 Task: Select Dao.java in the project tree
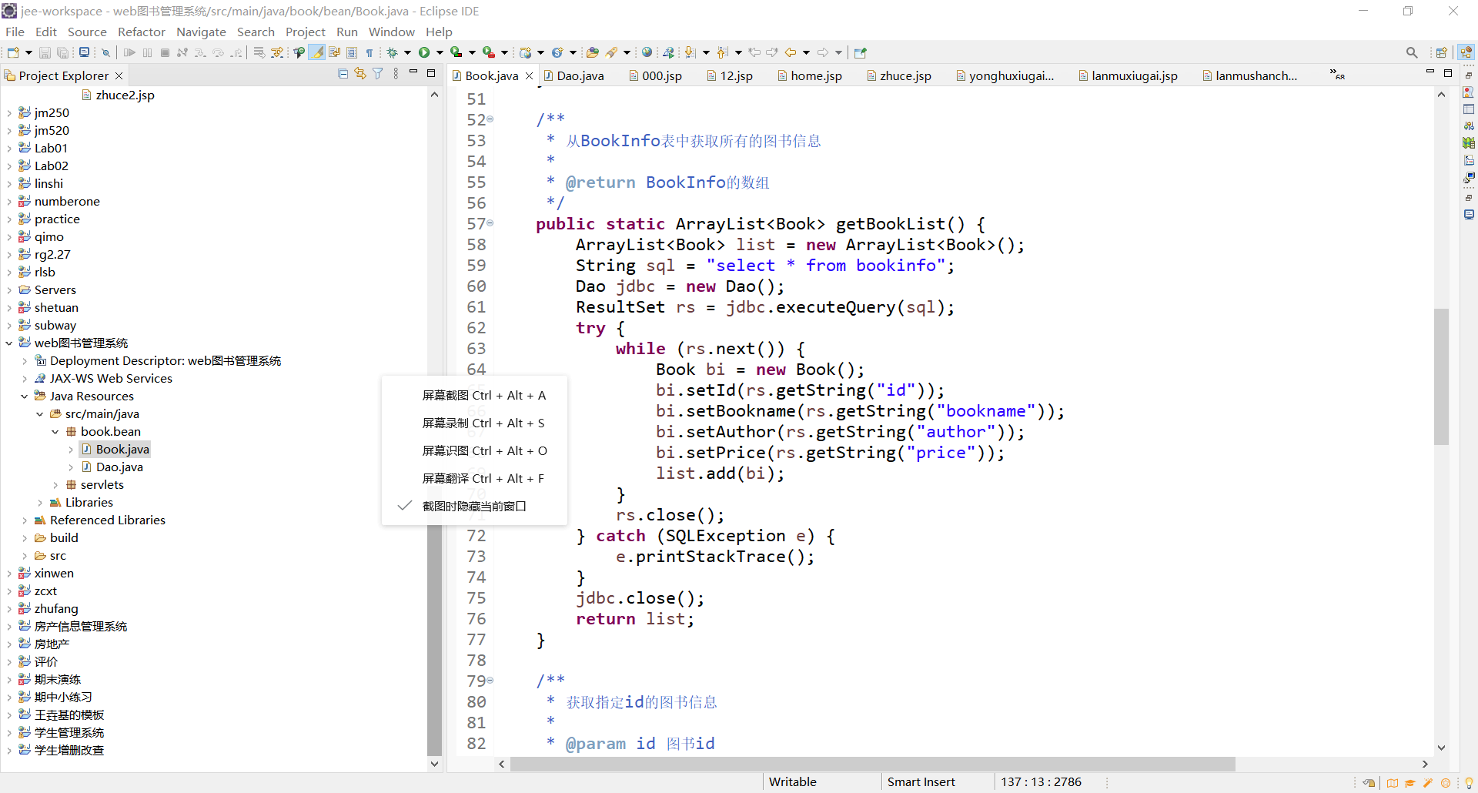[112, 467]
